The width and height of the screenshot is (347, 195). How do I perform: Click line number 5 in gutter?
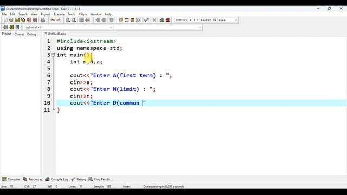click(48, 69)
